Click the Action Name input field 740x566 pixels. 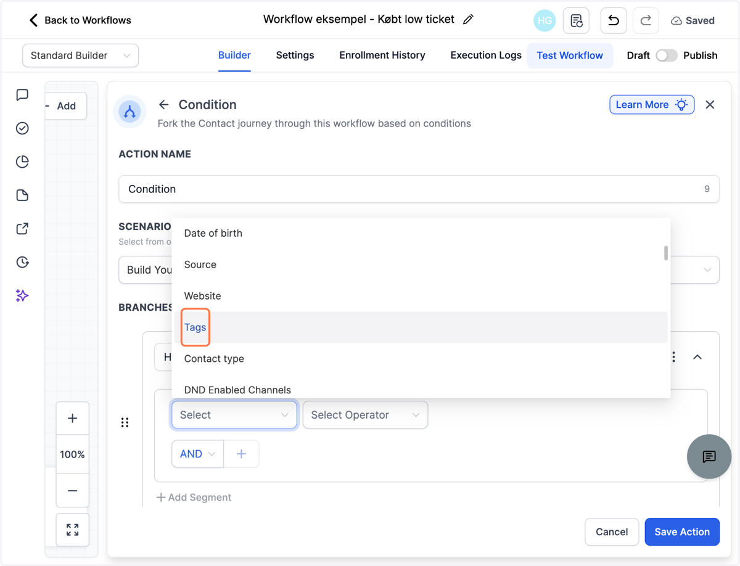[419, 189]
